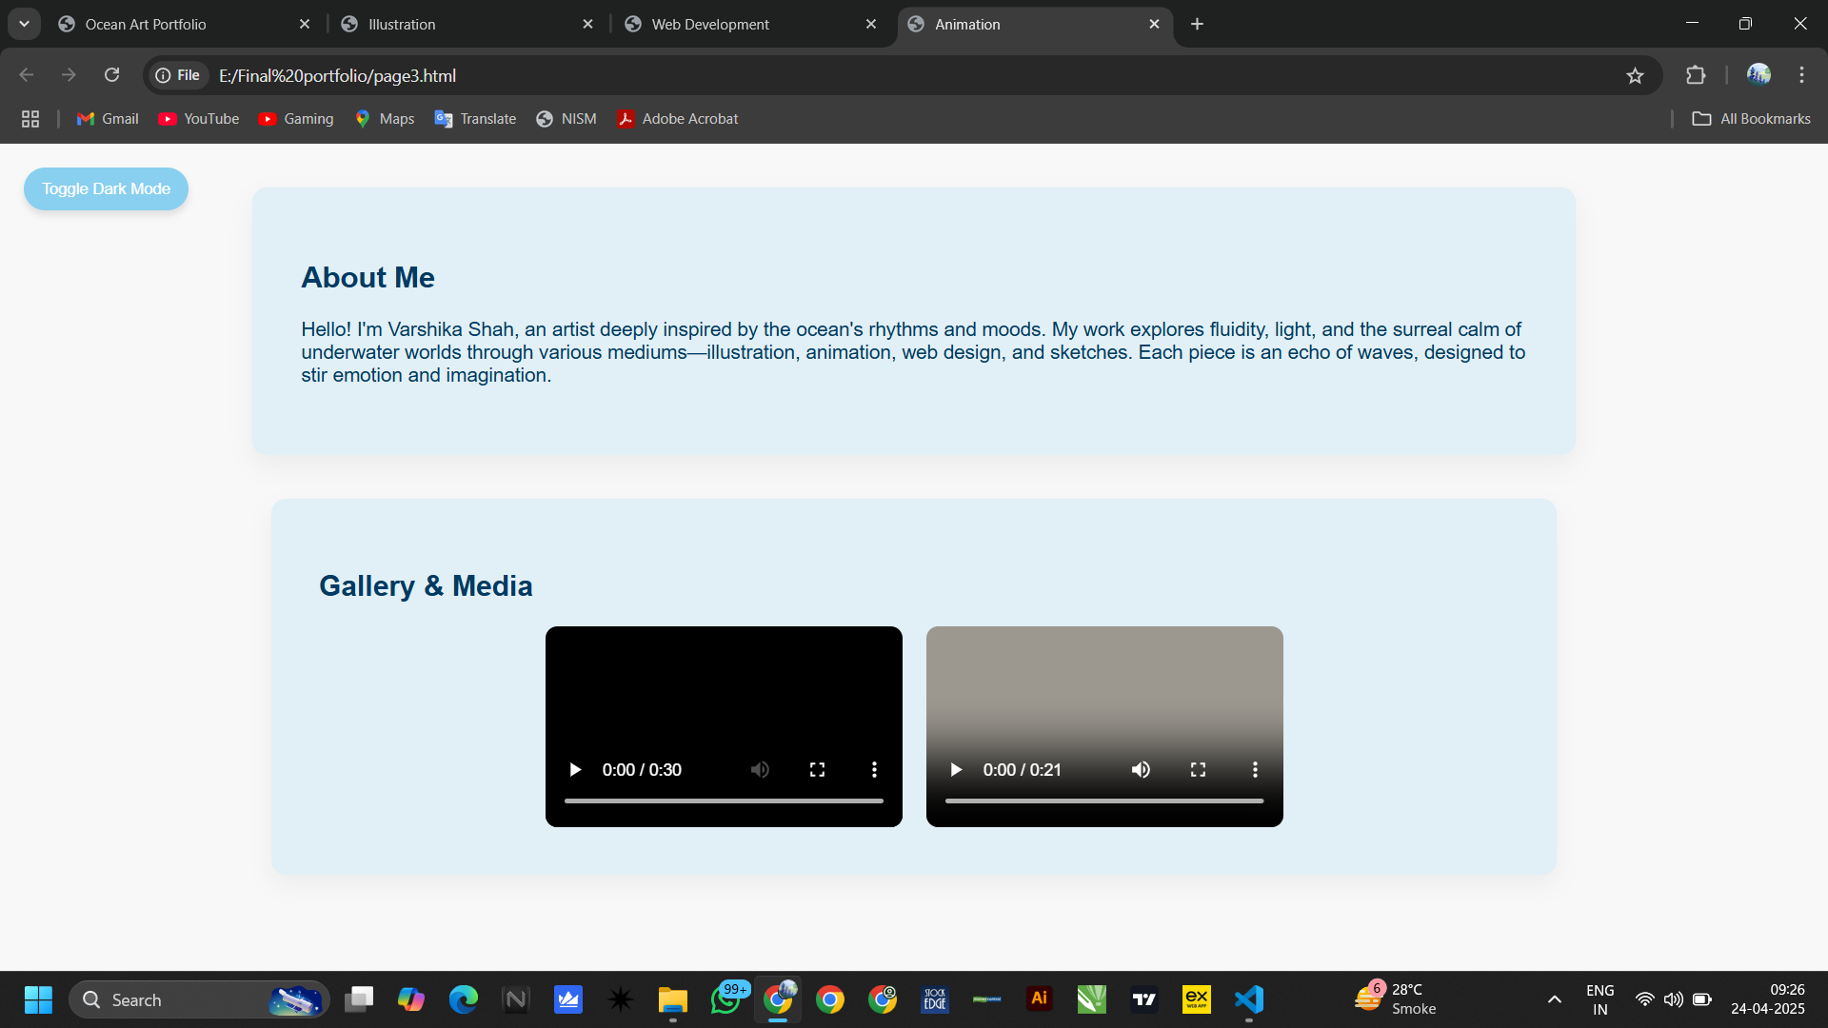Play the 0:21 video

click(x=956, y=769)
